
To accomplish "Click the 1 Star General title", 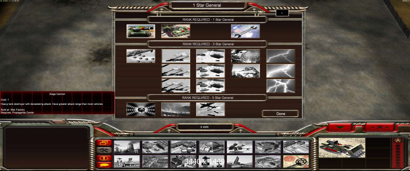I will (207, 5).
